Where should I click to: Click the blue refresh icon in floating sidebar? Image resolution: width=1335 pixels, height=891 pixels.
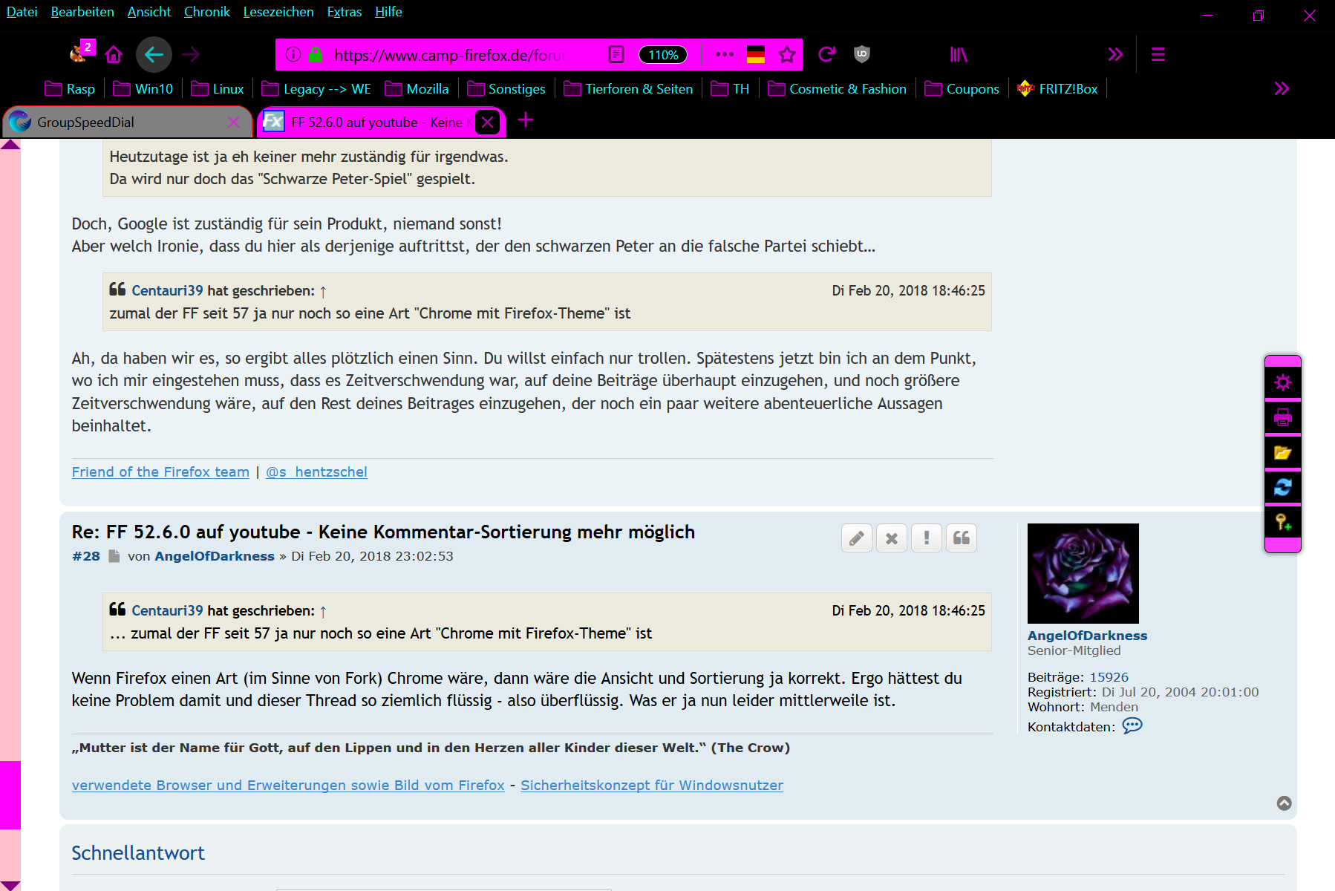pos(1283,487)
